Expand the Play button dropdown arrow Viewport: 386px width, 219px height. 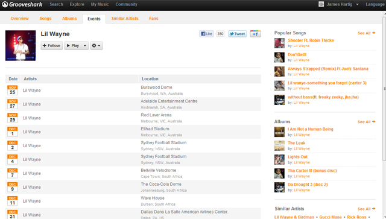pyautogui.click(x=85, y=46)
